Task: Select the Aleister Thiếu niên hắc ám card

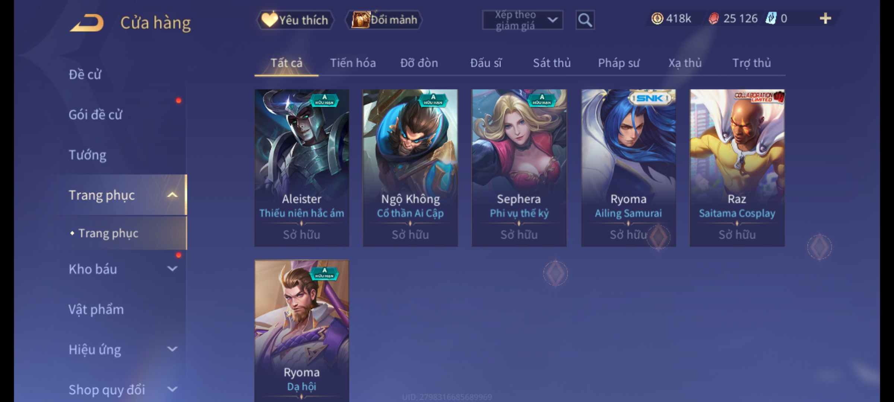Action: click(302, 167)
